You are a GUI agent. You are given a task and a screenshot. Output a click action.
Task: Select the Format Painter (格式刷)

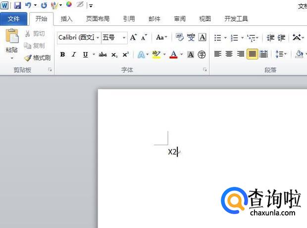tap(37, 57)
